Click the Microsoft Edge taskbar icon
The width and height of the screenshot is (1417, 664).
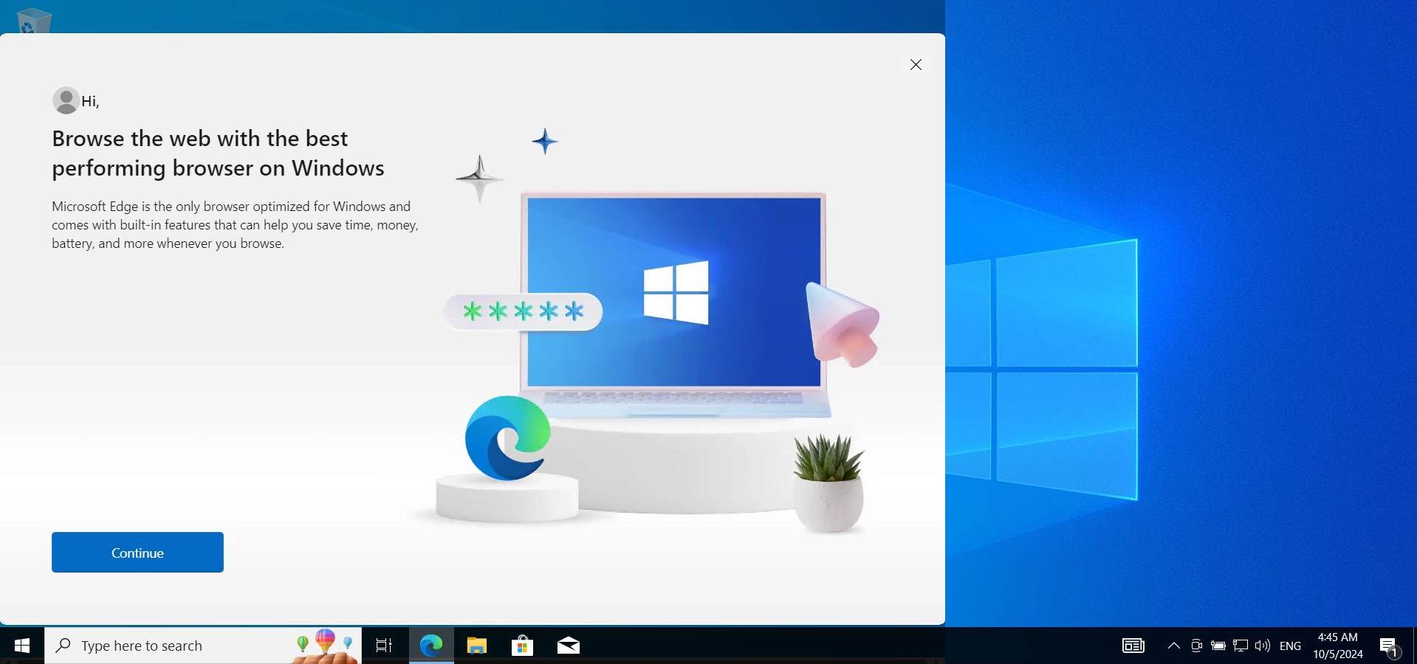[431, 646]
